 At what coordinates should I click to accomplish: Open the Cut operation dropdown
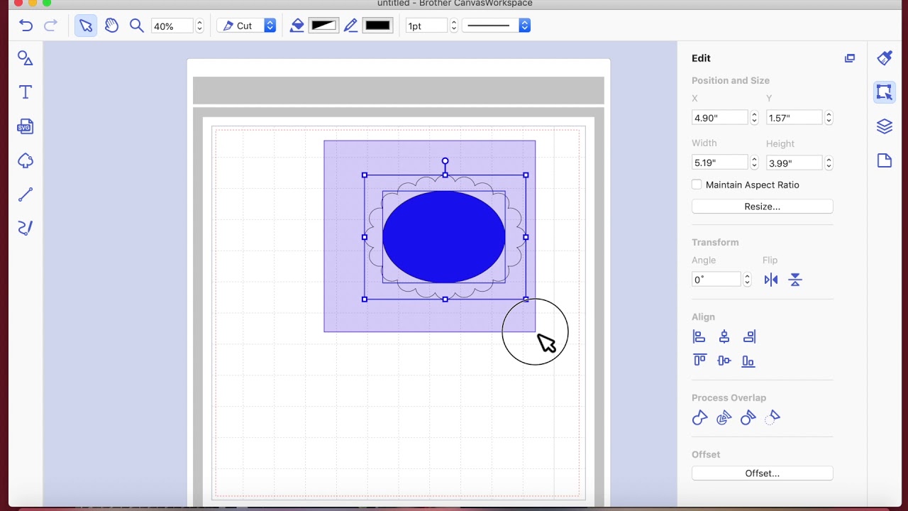(x=247, y=26)
